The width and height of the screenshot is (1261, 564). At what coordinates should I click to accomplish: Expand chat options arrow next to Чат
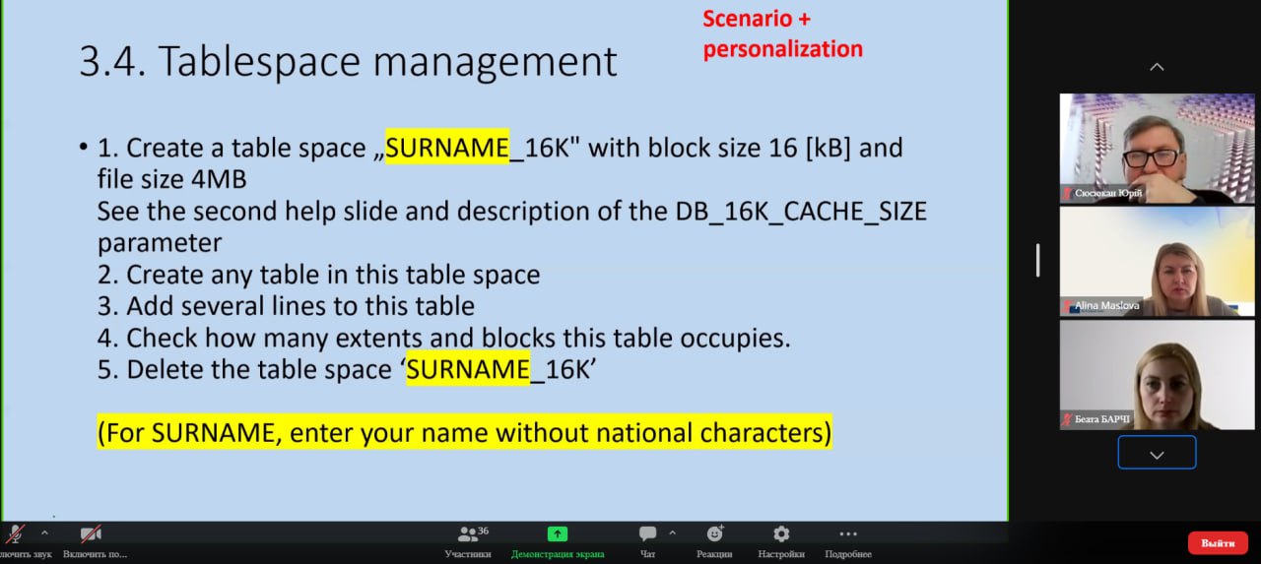(673, 533)
